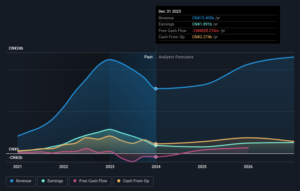Click the 2022 x-axis label

point(64,167)
